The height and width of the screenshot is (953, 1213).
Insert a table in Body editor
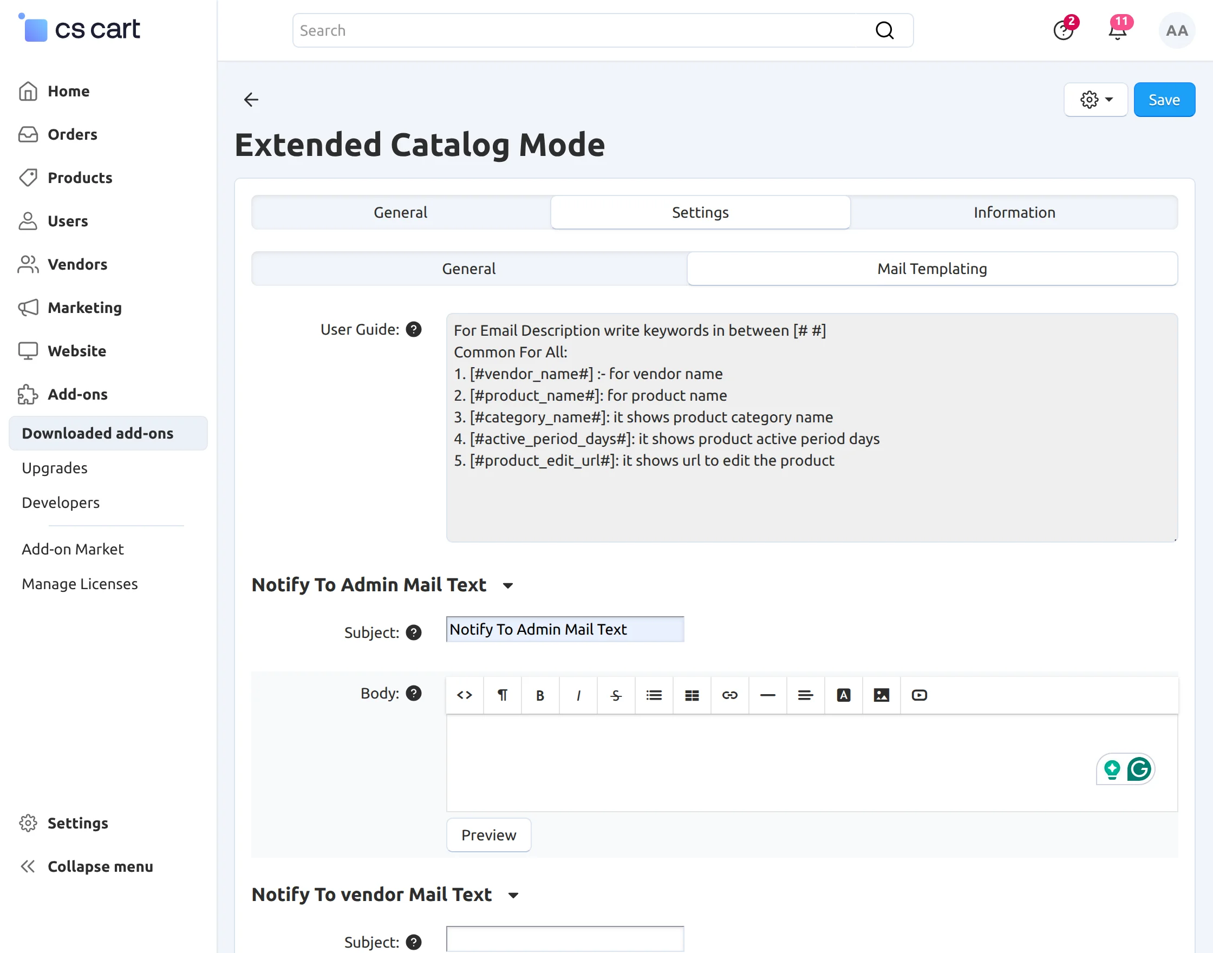click(692, 695)
